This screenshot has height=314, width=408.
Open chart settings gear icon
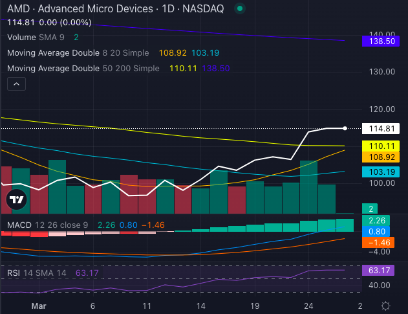[x=385, y=305]
